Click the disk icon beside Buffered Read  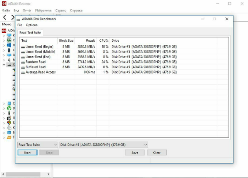point(23,67)
